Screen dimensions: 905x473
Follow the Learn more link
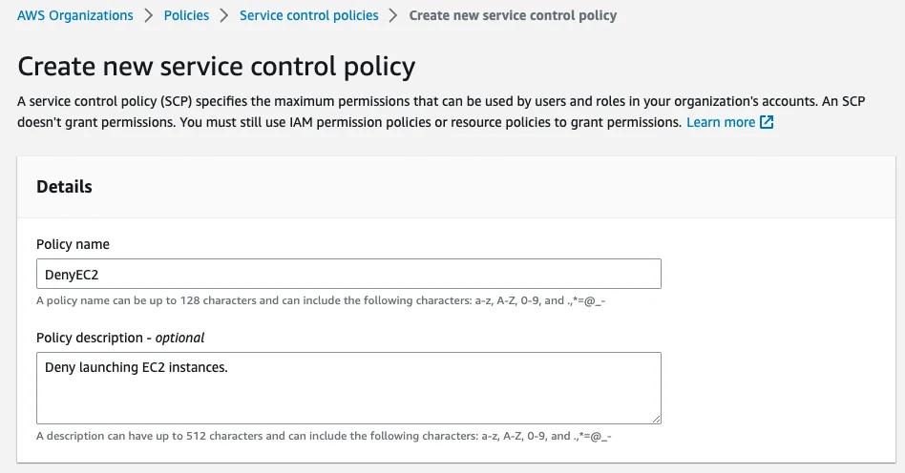tap(720, 122)
